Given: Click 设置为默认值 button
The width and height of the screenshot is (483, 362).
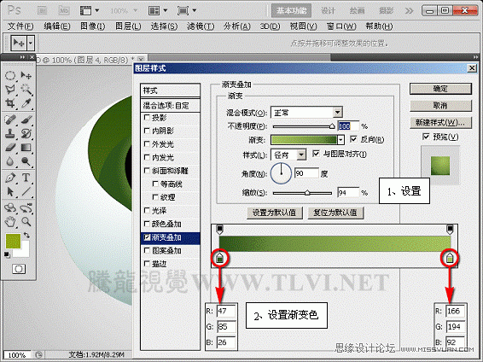Looking at the screenshot, I should tap(275, 213).
